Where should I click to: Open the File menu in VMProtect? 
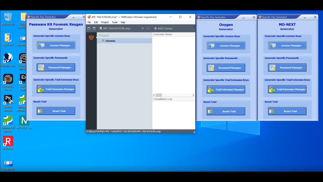[89, 22]
